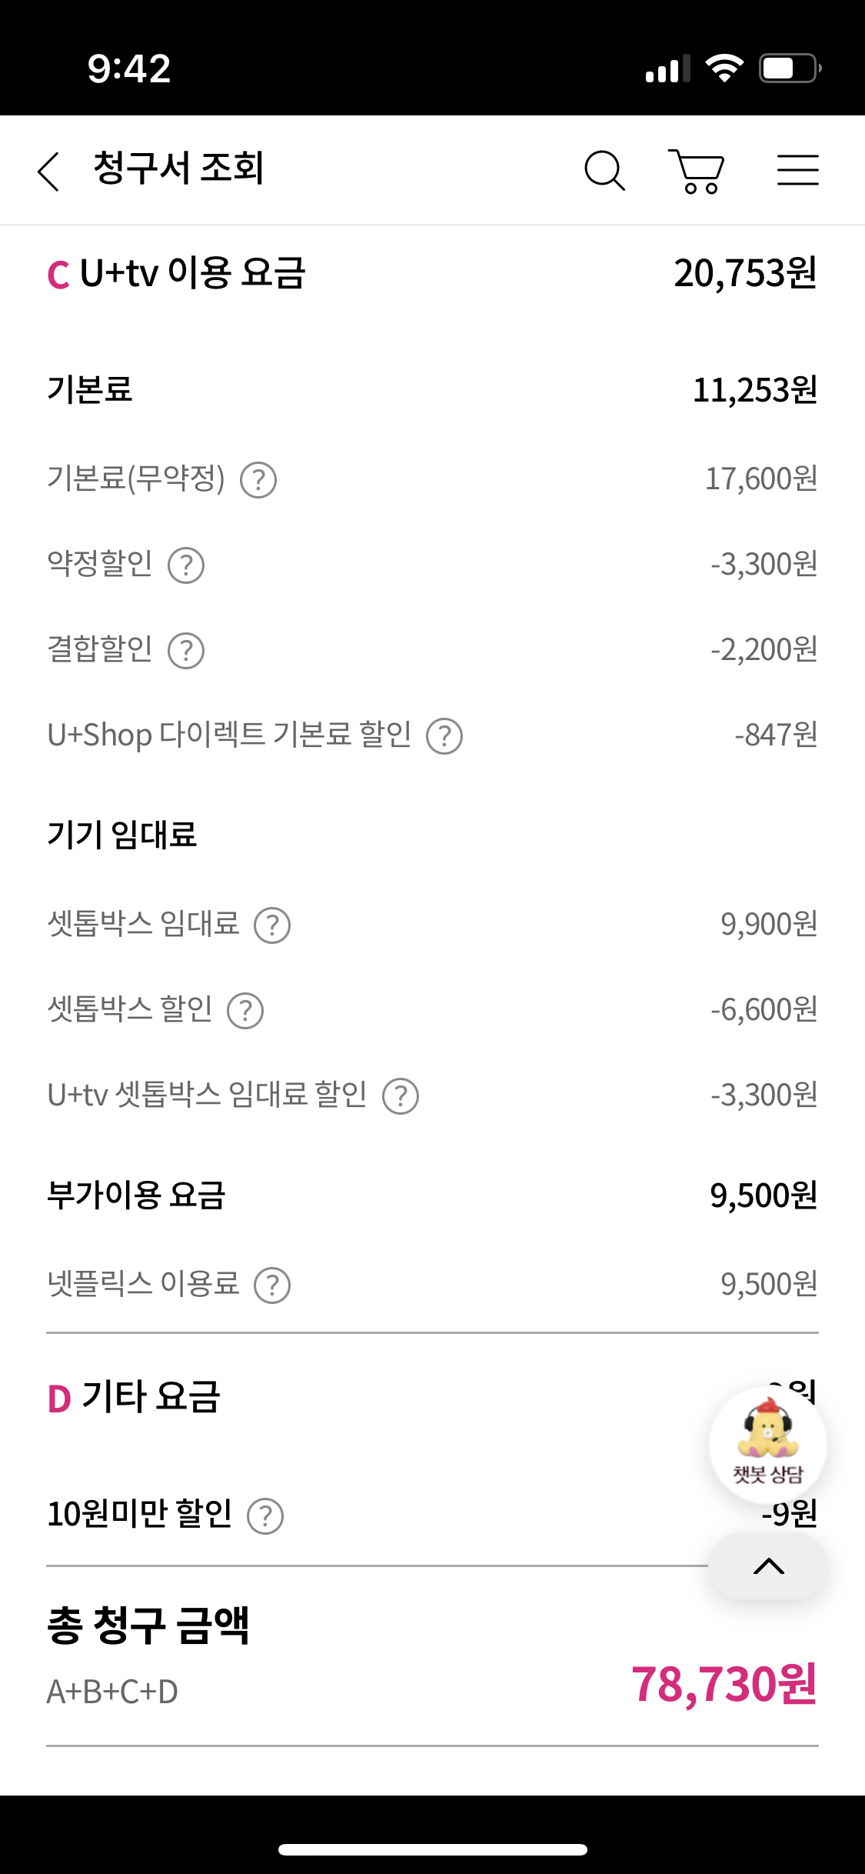
Task: Open the search icon
Action: (604, 170)
